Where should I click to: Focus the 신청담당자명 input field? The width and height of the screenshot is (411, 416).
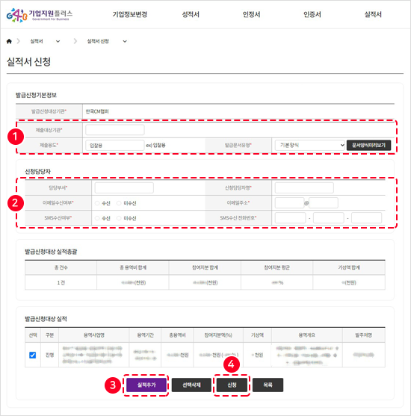pyautogui.click(x=304, y=188)
